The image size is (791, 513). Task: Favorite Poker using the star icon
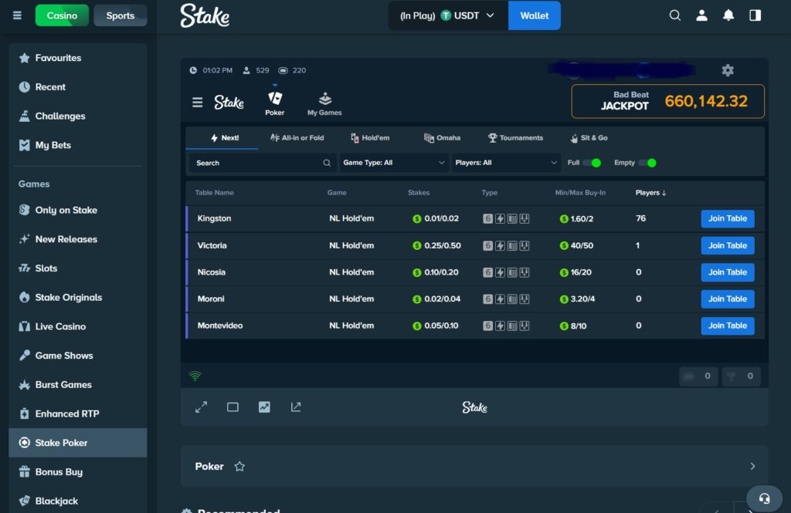click(x=239, y=466)
